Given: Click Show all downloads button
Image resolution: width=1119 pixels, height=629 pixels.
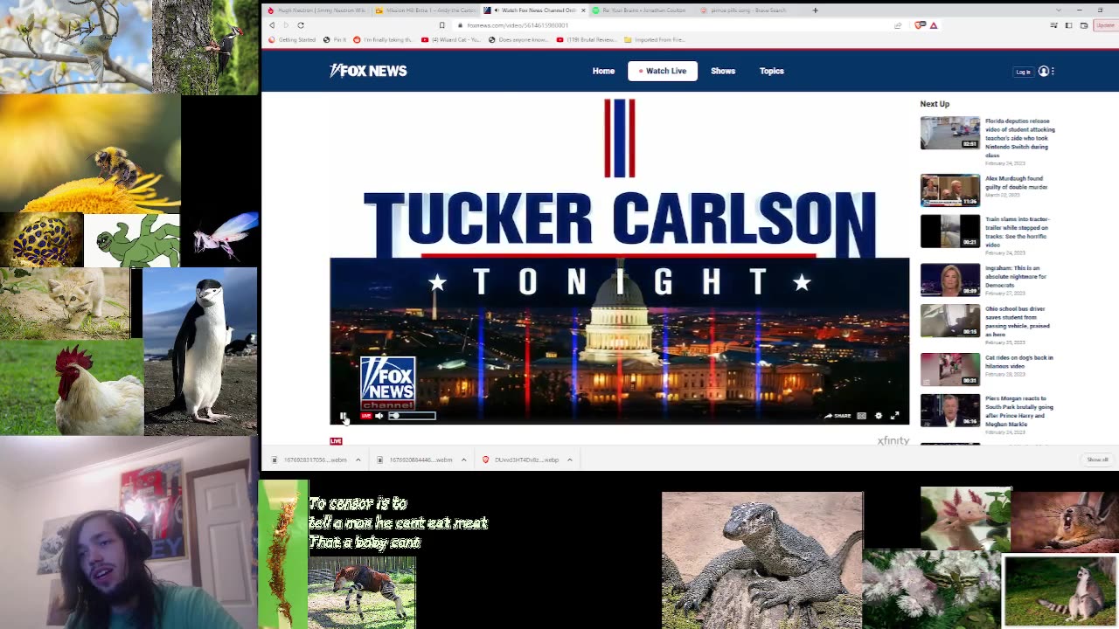Looking at the screenshot, I should [x=1097, y=460].
